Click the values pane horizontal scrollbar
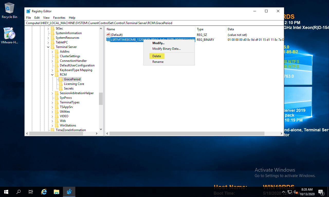This screenshot has height=197, width=329. 187,134
